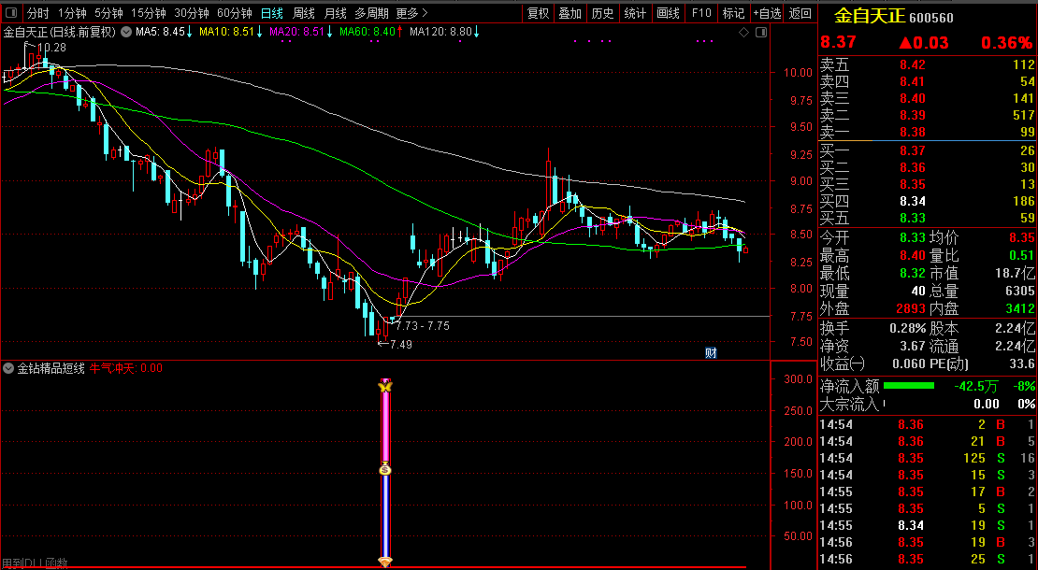Click the blue 财 finance marker

pyautogui.click(x=711, y=352)
